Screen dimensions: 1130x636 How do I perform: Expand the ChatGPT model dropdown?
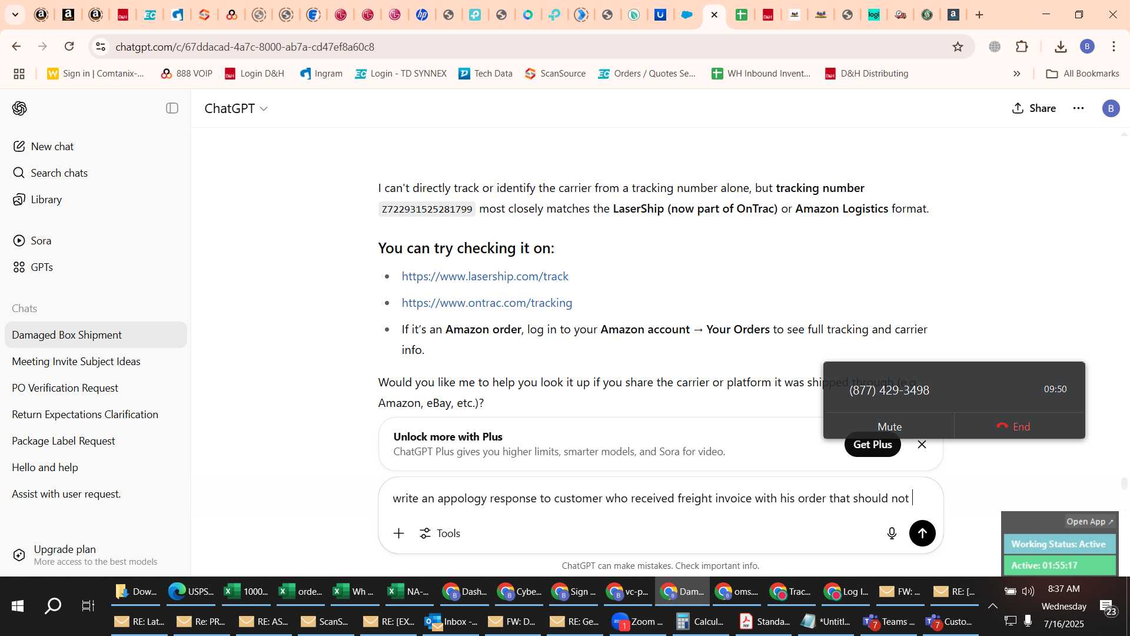point(236,108)
